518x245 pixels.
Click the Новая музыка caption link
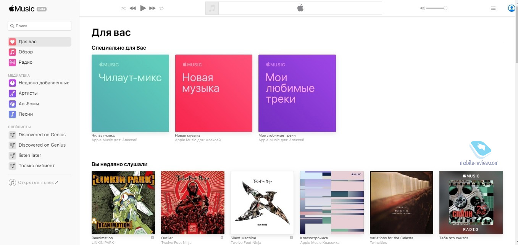[x=188, y=135]
